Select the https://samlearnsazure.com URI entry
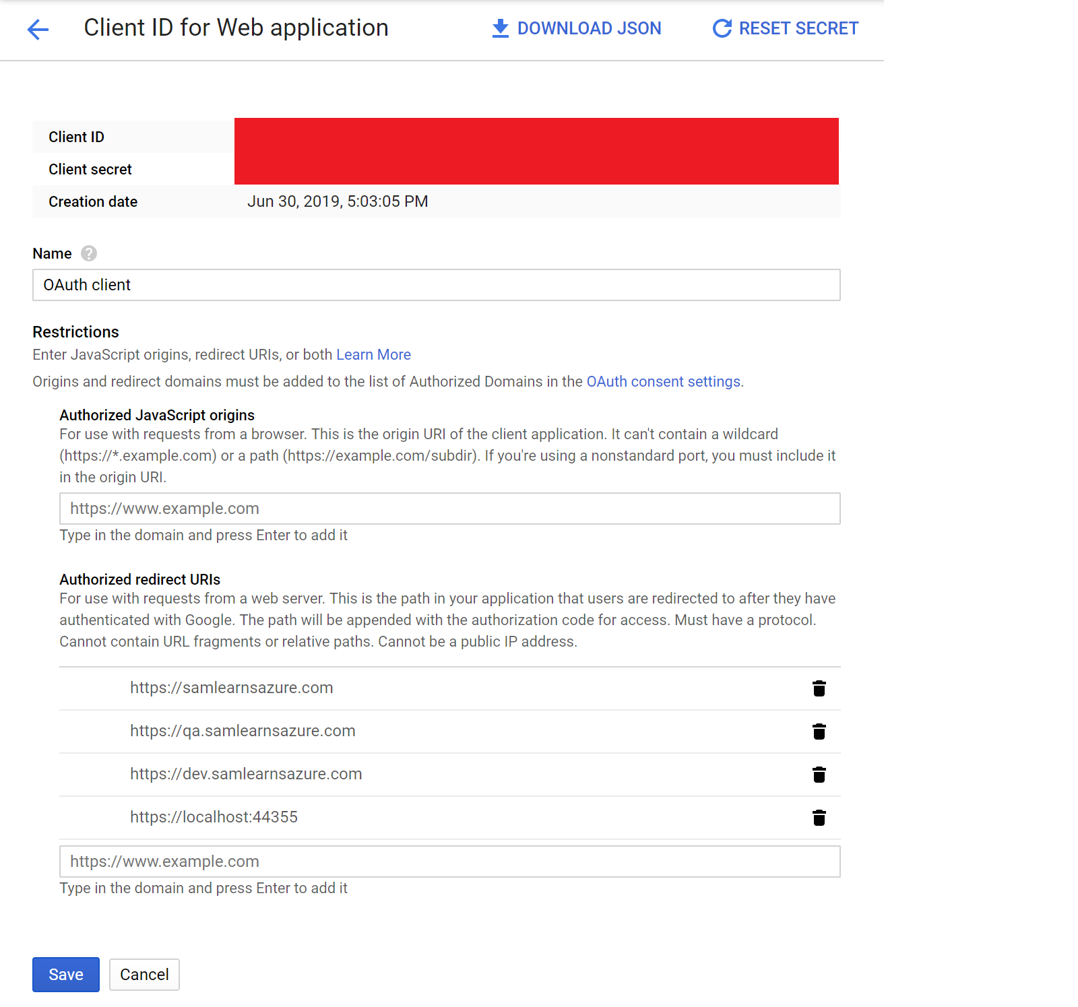This screenshot has height=1007, width=1078. tap(231, 688)
